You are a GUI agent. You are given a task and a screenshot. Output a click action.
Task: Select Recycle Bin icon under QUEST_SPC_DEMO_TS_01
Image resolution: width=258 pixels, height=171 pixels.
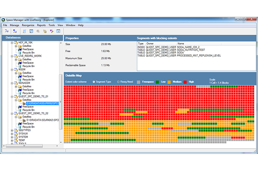click(x=20, y=110)
